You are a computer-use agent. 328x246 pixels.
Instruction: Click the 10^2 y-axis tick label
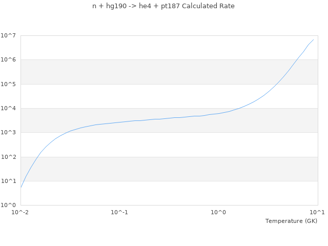coord(10,157)
